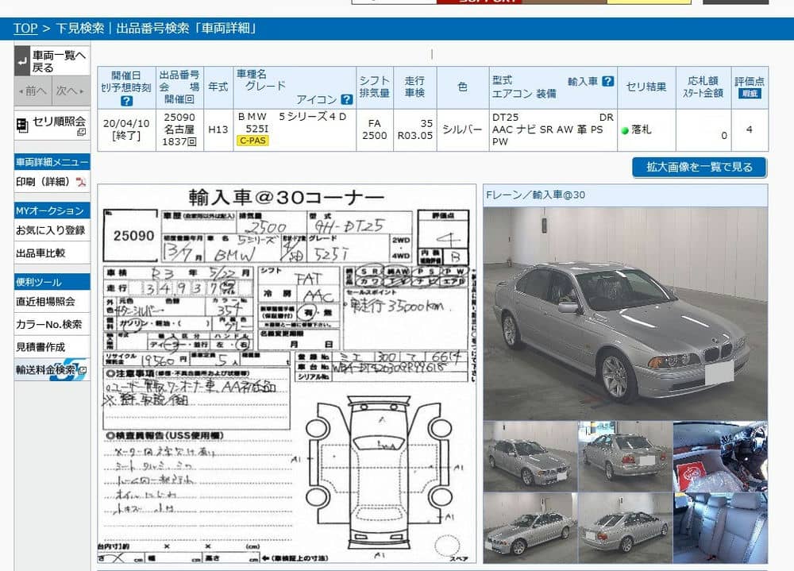This screenshot has width=794, height=571.
Task: Click the back arrow icon beside 車両一覧へ戻る
Action: pyautogui.click(x=22, y=61)
